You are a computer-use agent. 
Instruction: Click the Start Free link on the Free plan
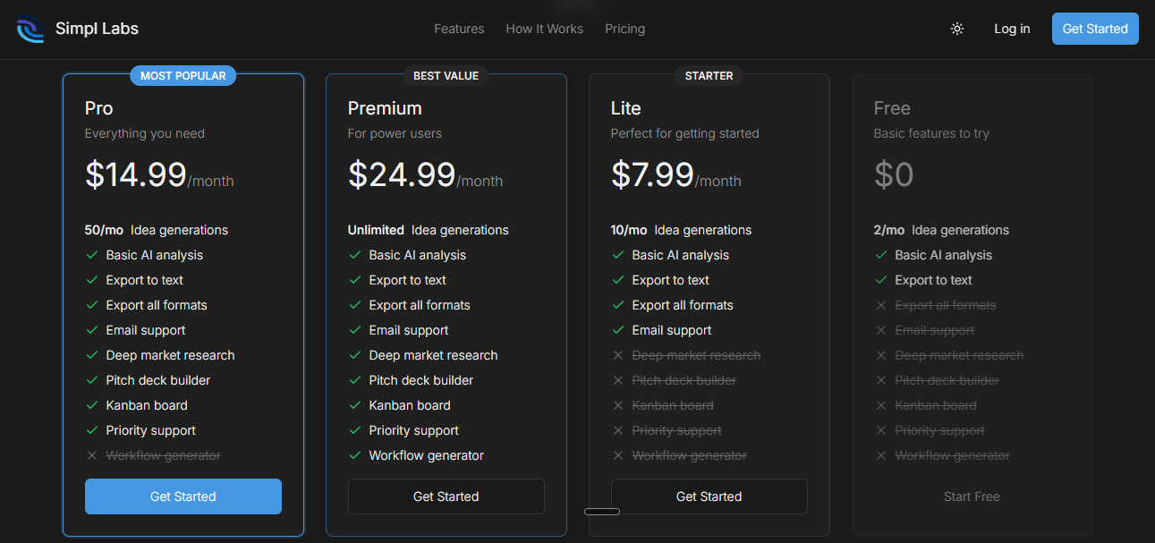point(972,496)
